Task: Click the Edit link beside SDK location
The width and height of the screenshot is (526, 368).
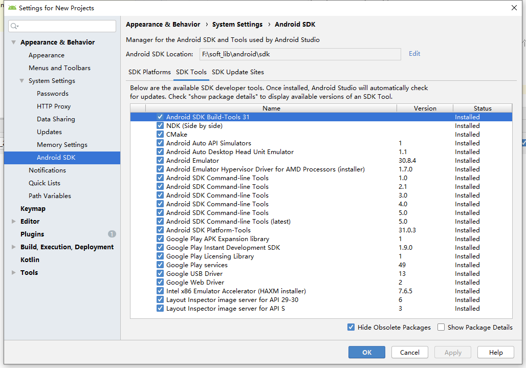Action: 414,54
